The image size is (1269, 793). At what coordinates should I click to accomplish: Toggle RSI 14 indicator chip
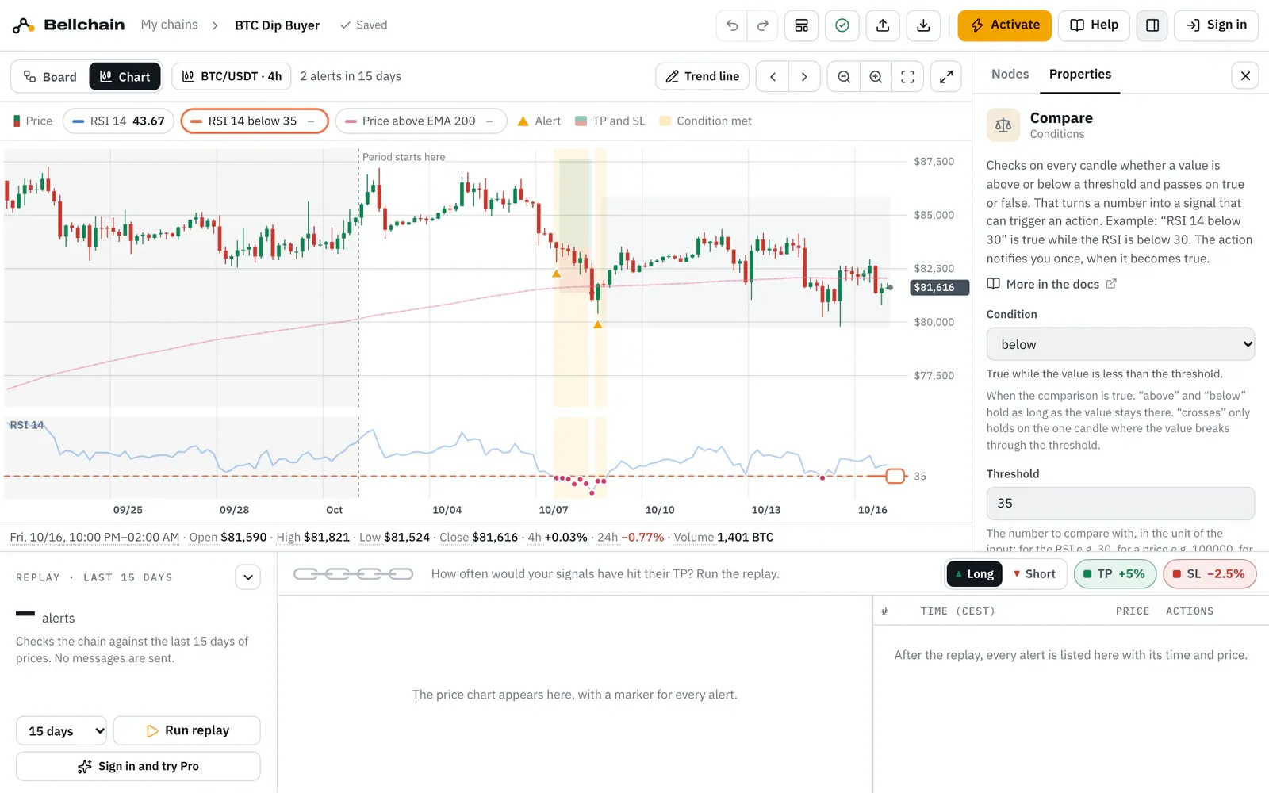pos(118,121)
